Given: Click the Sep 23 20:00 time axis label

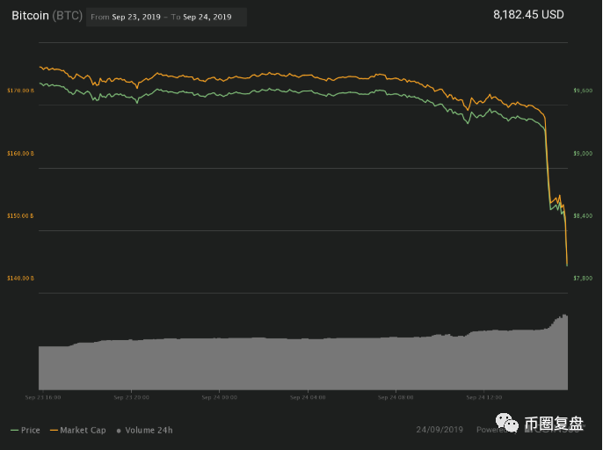Looking at the screenshot, I should click(x=132, y=397).
